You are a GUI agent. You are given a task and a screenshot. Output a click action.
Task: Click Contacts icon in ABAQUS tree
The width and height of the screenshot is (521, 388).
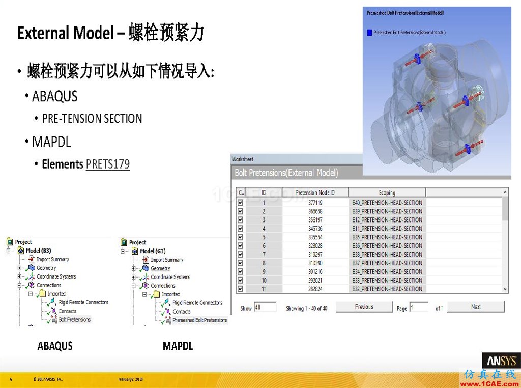pos(52,311)
